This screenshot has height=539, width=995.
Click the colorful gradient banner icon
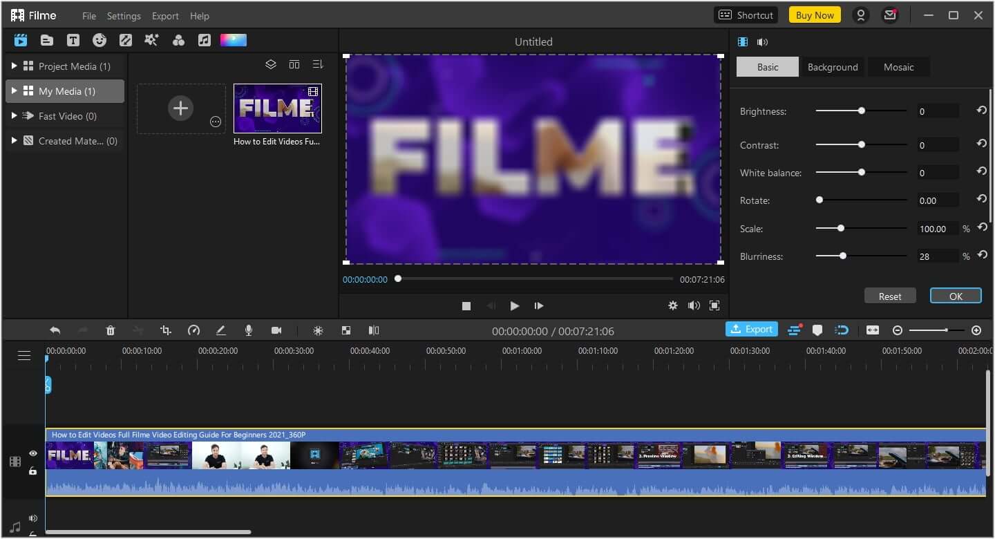click(x=234, y=40)
